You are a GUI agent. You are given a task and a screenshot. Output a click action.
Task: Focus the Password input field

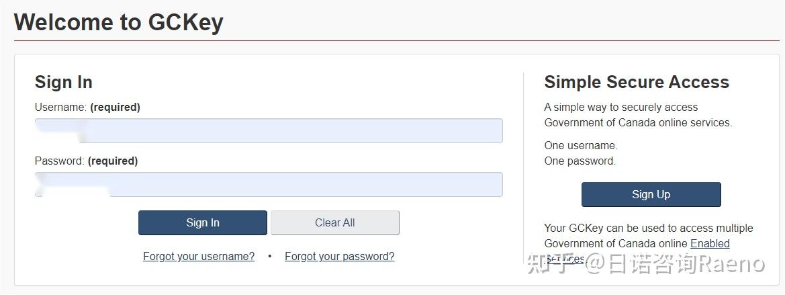pyautogui.click(x=269, y=184)
